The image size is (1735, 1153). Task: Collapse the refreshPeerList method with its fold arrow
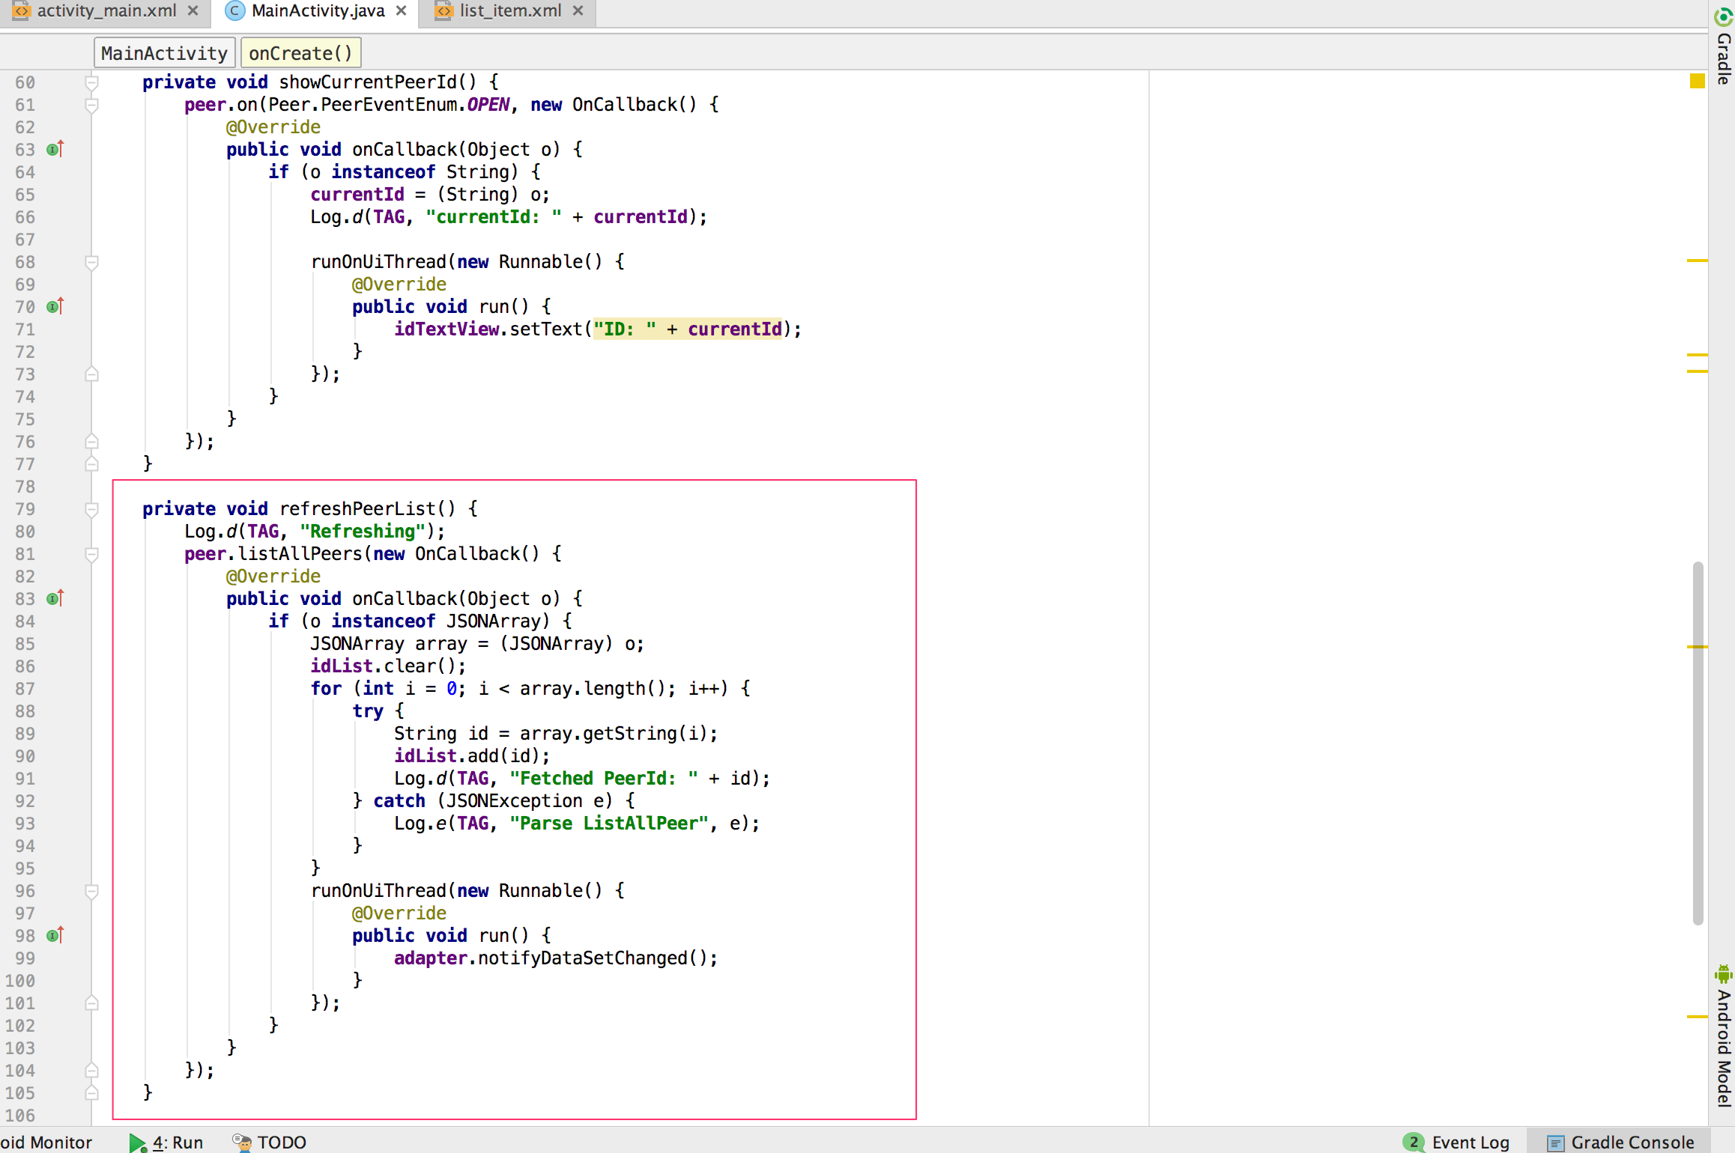tap(91, 509)
